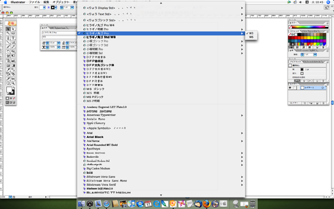Screen dimensions: 334x209
Task: Select the Rotate tool
Action: (x=8, y=51)
